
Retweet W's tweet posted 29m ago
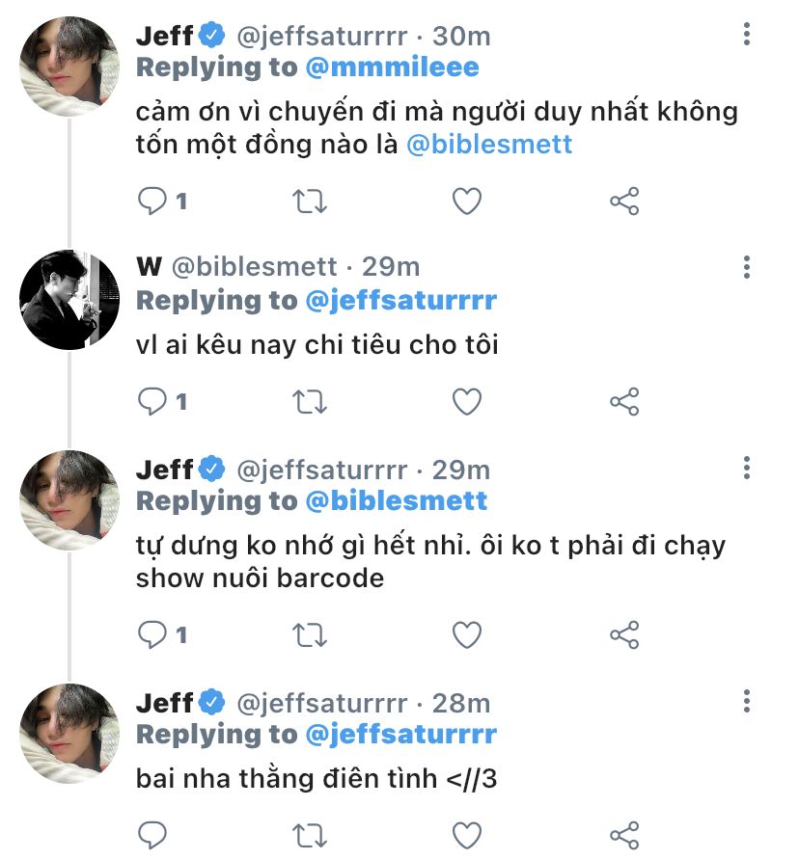click(310, 401)
